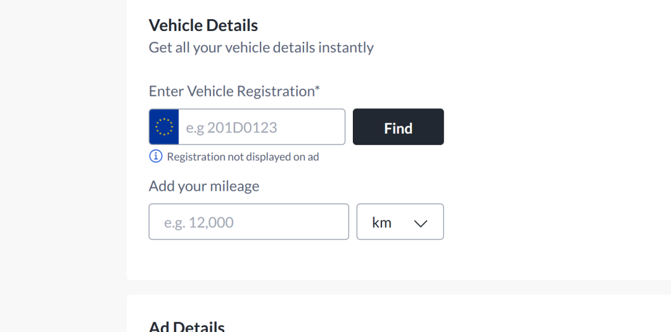This screenshot has height=332, width=671.
Task: Click the word 'Find' on dark button
Action: point(398,128)
